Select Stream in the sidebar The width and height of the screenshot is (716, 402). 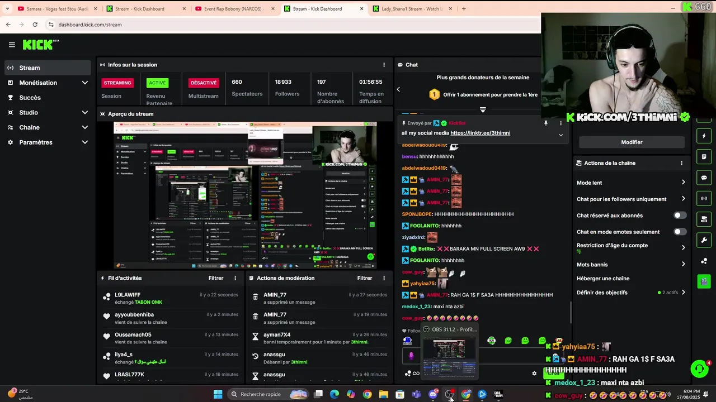(x=47, y=68)
